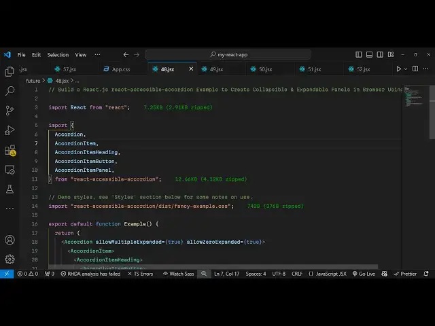
Task: Click RHDA analysis has failed status
Action: click(90, 274)
